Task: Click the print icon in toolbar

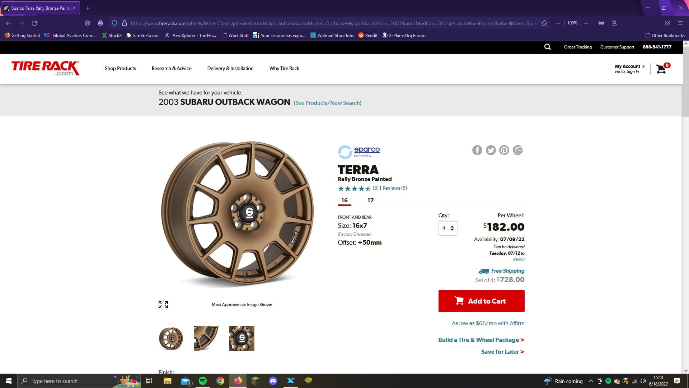Action: point(100,23)
